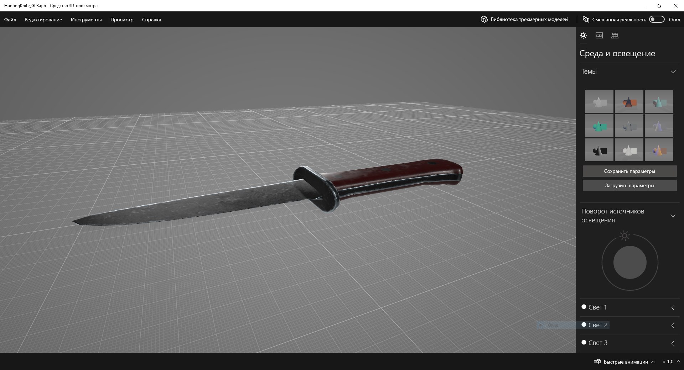Viewport: 684px width, 370px height.
Task: Toggle the Свет 3 light dot
Action: [584, 342]
